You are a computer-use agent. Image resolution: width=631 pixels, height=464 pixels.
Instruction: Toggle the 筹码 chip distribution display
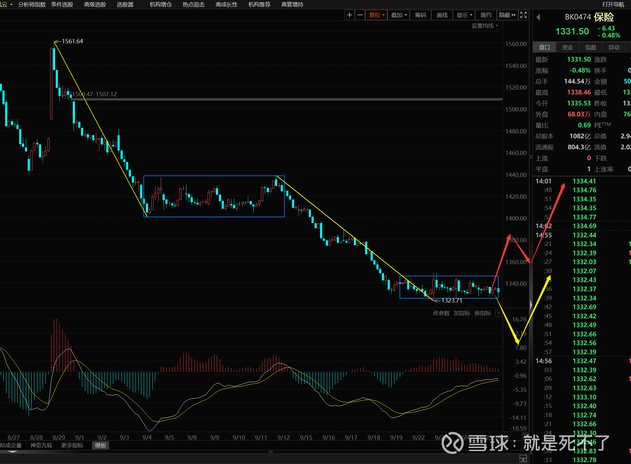click(420, 15)
